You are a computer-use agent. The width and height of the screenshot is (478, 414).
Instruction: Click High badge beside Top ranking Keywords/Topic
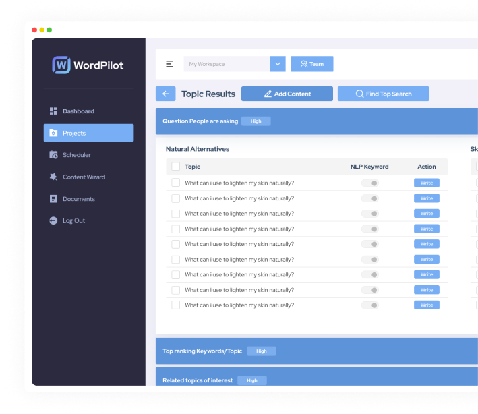tap(262, 351)
